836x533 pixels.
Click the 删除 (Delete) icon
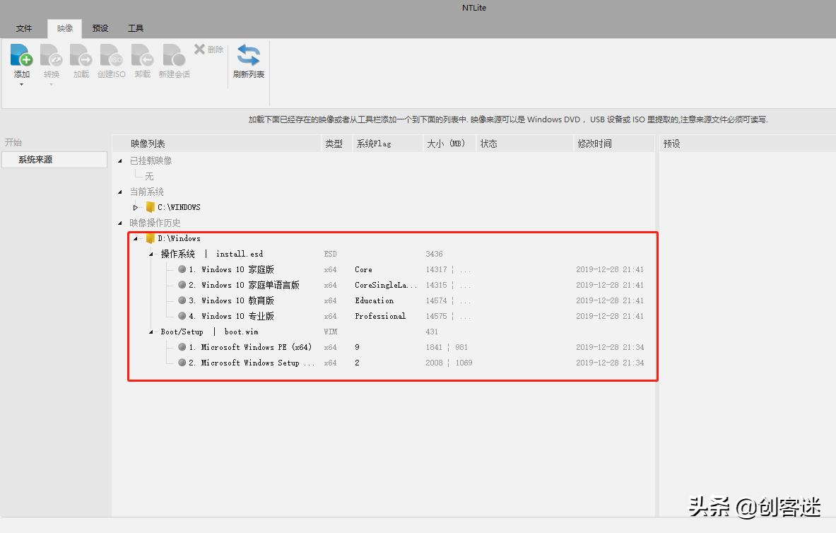(208, 49)
